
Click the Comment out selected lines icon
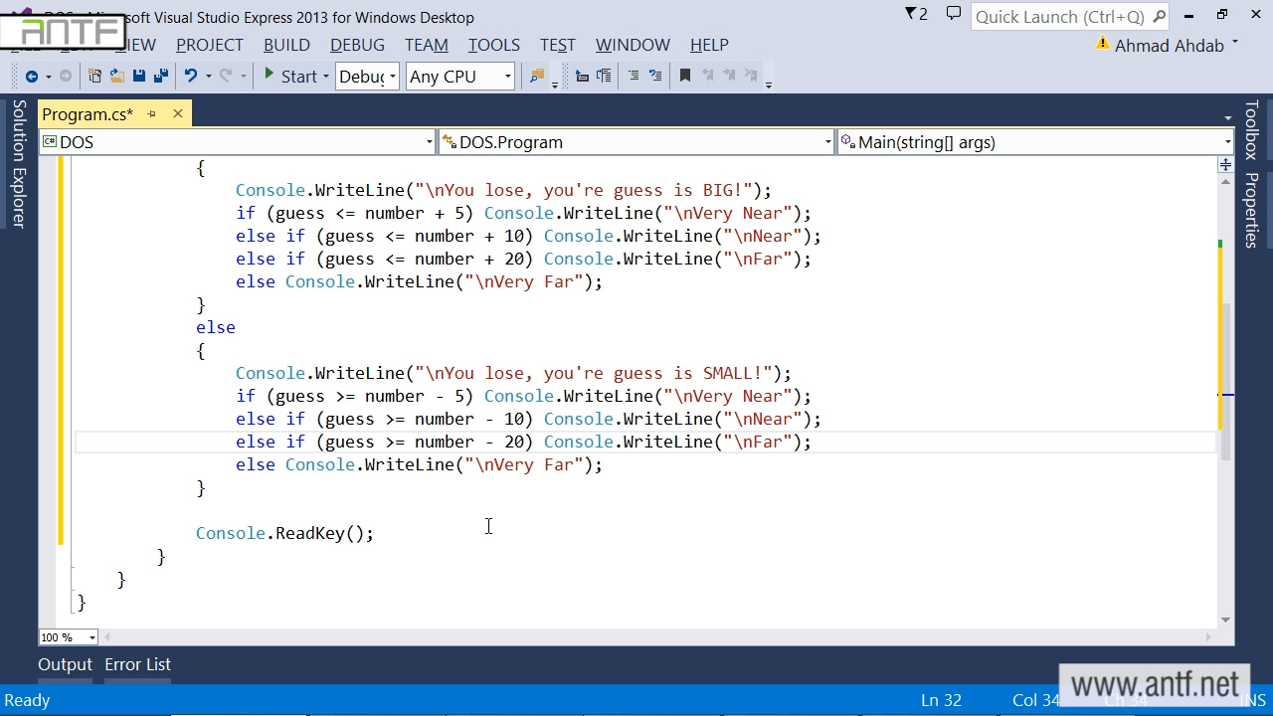tap(633, 77)
